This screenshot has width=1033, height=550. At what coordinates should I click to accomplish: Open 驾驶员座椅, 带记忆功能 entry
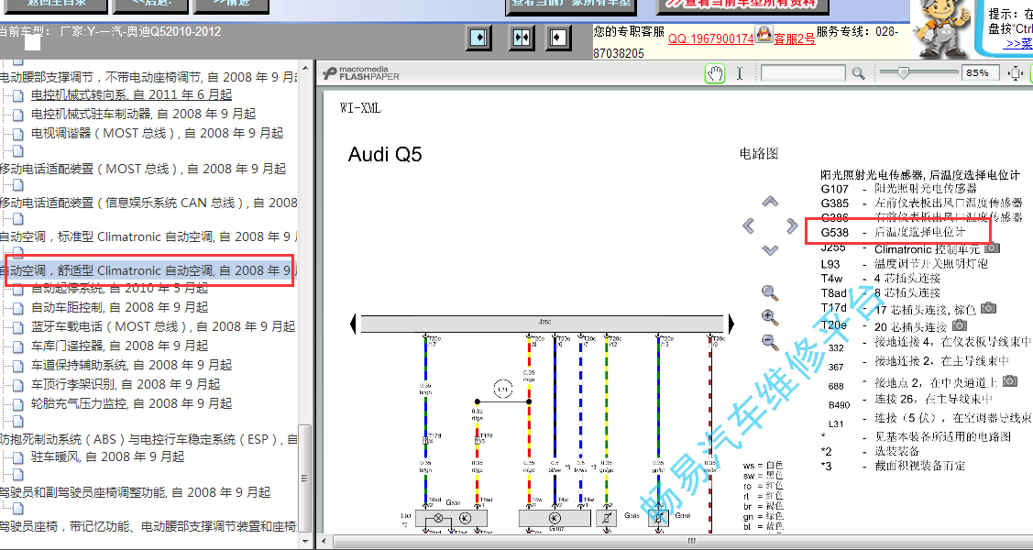(148, 526)
